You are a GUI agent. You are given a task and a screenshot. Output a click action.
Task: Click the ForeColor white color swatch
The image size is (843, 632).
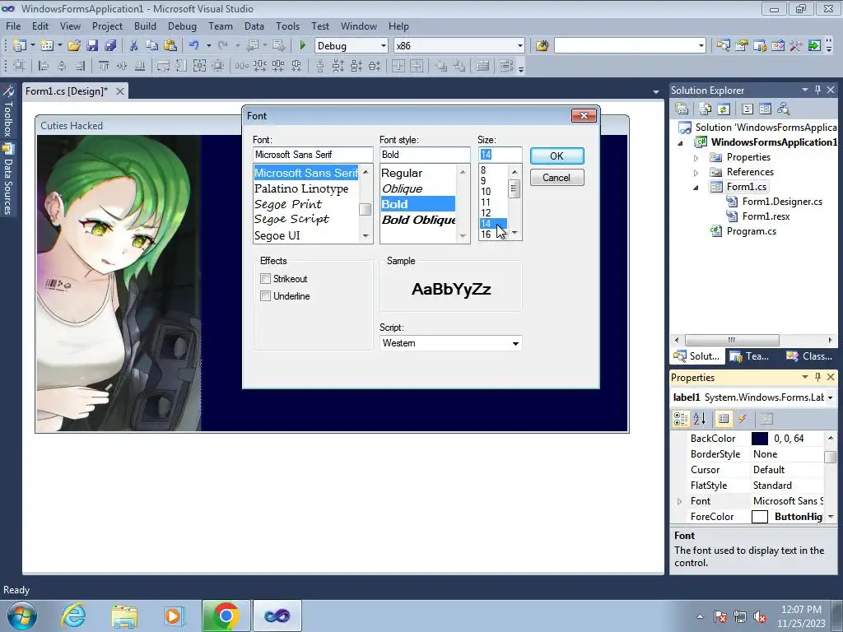pyautogui.click(x=759, y=517)
